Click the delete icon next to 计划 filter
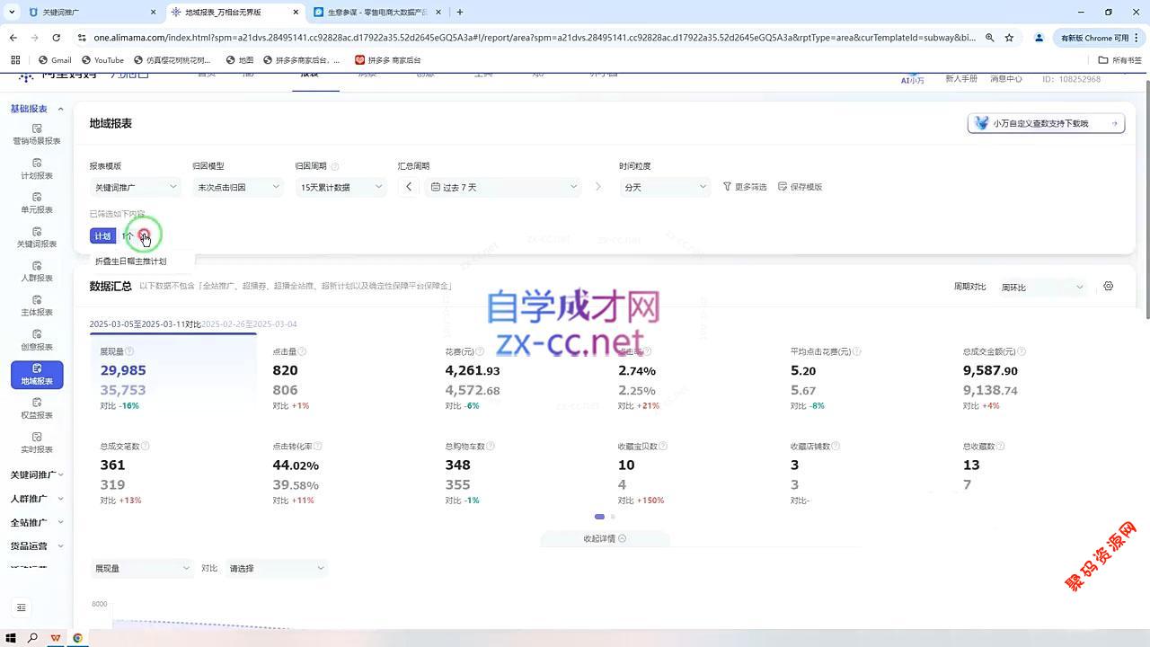The height and width of the screenshot is (647, 1150). point(144,235)
